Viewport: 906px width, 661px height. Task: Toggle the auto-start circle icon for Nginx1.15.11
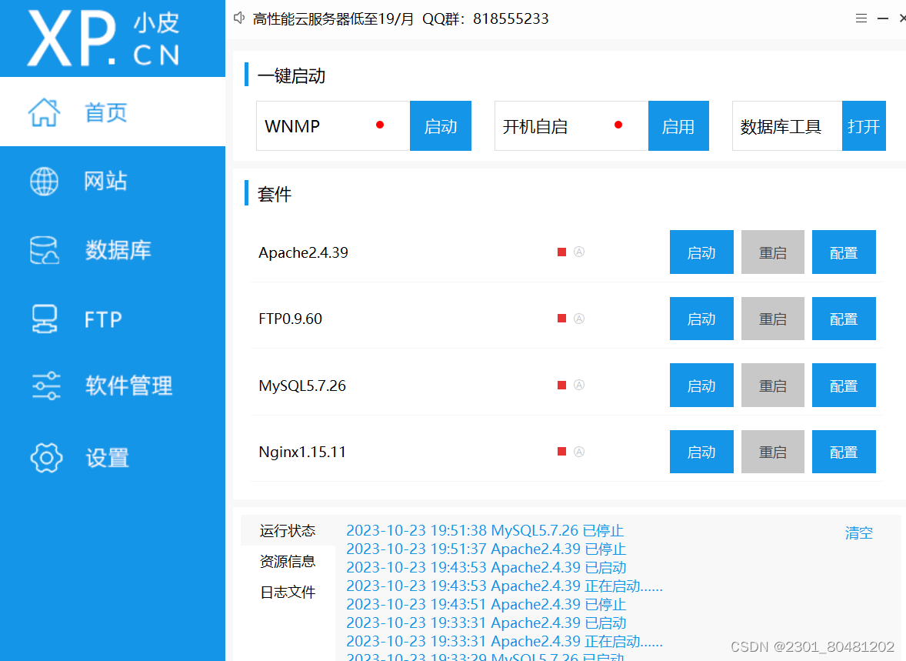[579, 452]
